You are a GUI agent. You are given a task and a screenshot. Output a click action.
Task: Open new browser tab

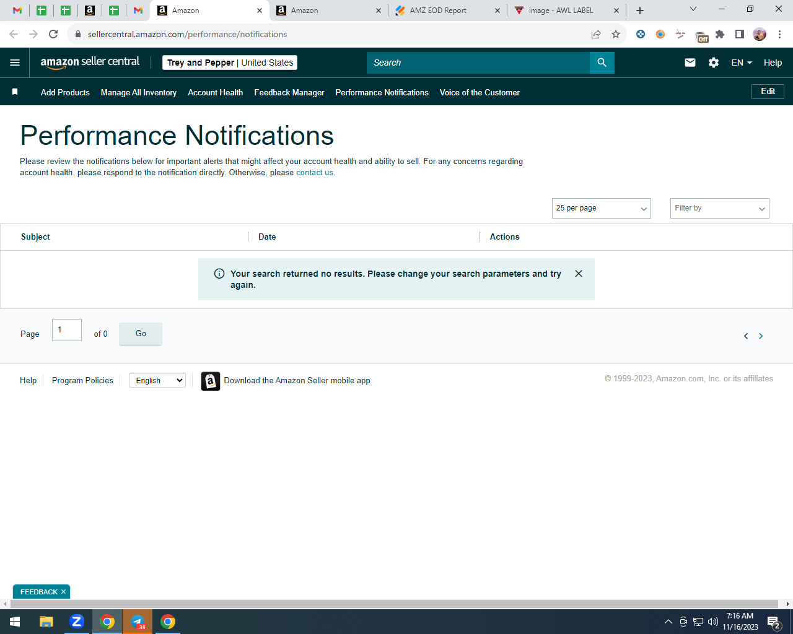640,11
